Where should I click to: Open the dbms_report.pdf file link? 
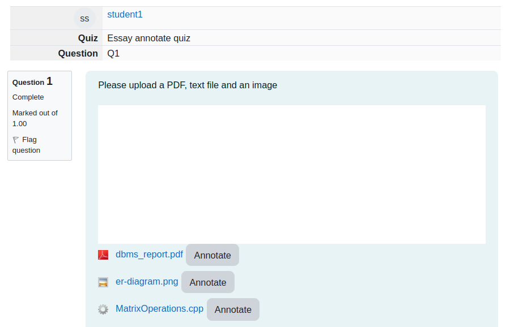(x=149, y=255)
